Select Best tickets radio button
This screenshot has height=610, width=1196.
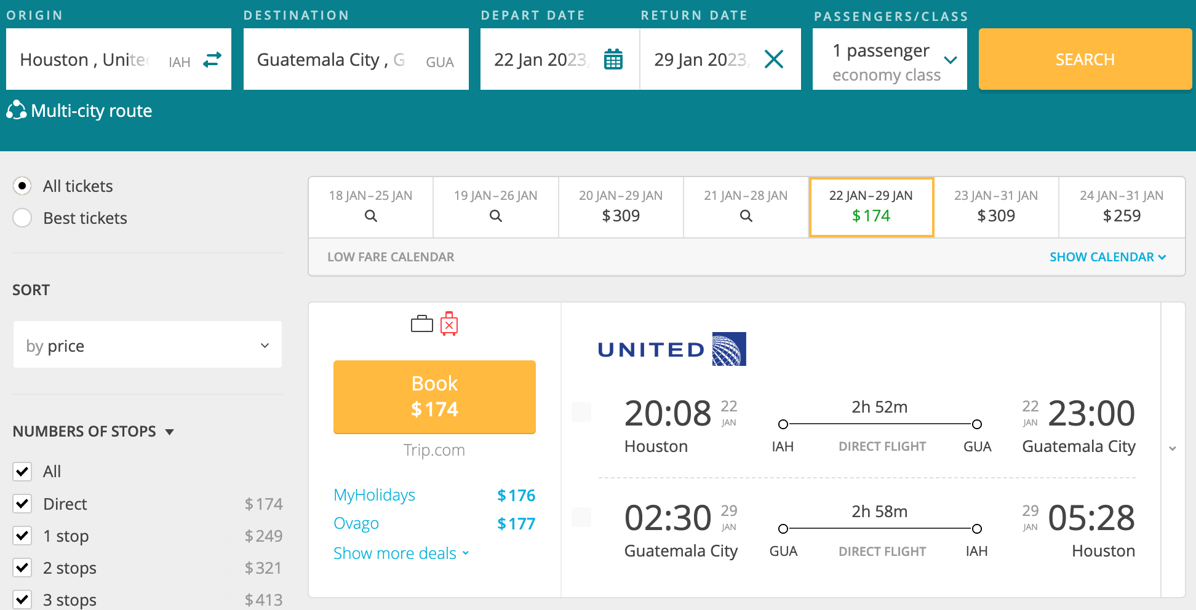(22, 218)
